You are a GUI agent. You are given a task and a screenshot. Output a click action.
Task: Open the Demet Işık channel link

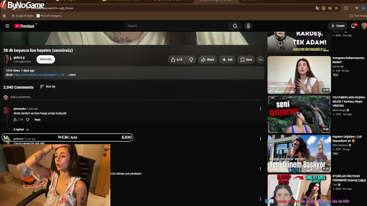[338, 67]
